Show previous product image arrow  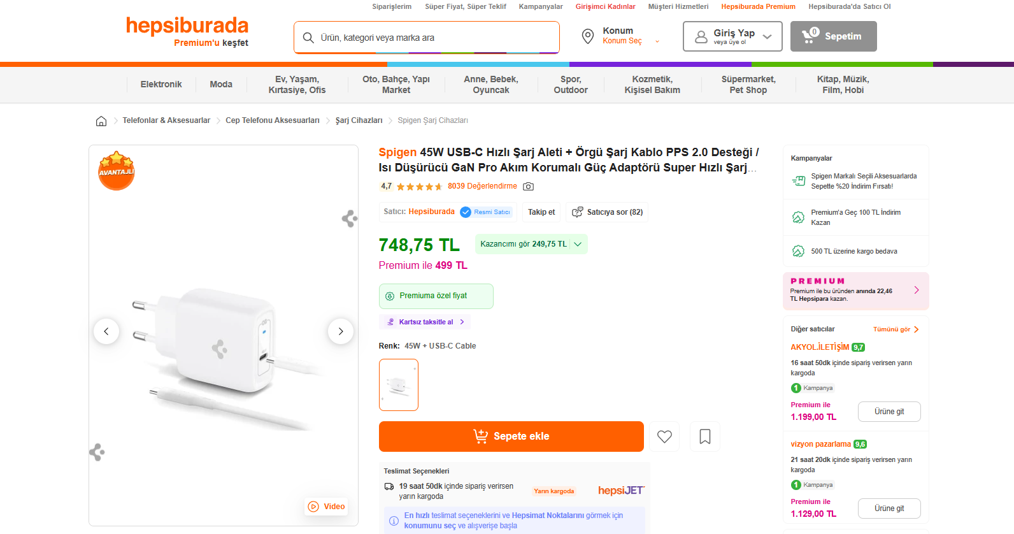[106, 331]
